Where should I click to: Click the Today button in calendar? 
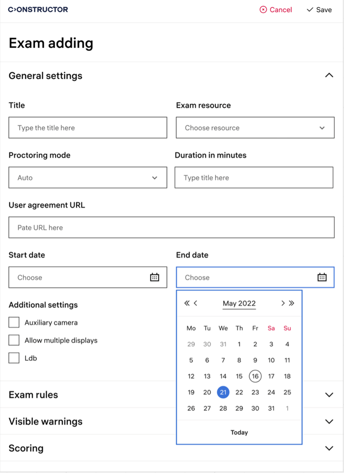tap(239, 432)
